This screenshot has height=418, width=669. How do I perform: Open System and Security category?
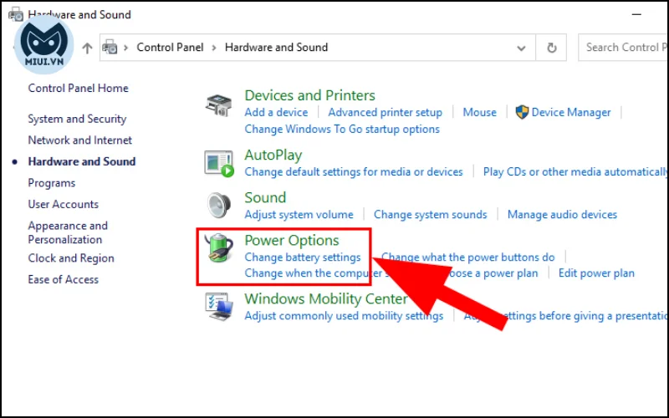(x=77, y=119)
